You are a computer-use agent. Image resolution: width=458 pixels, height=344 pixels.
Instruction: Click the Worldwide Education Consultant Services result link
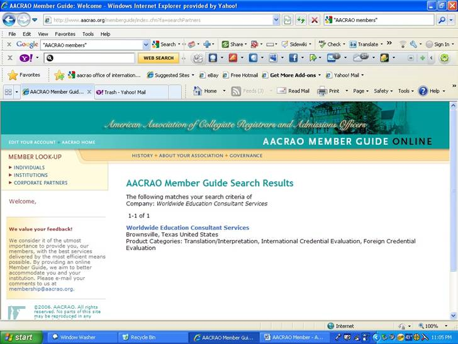[187, 227]
